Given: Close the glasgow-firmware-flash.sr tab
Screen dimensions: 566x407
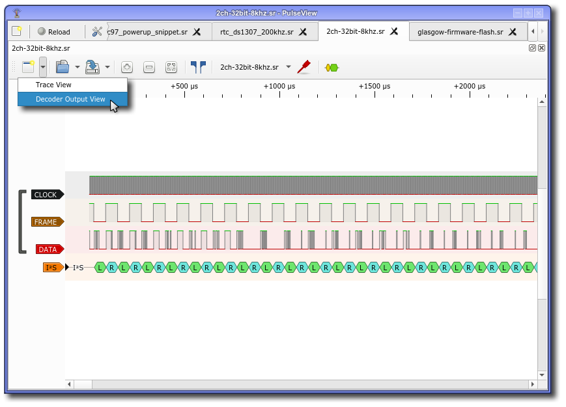Looking at the screenshot, I should coord(513,32).
